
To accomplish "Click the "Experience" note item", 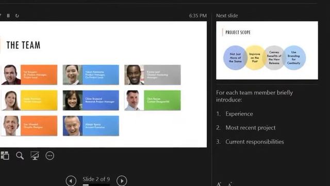I will [239, 114].
